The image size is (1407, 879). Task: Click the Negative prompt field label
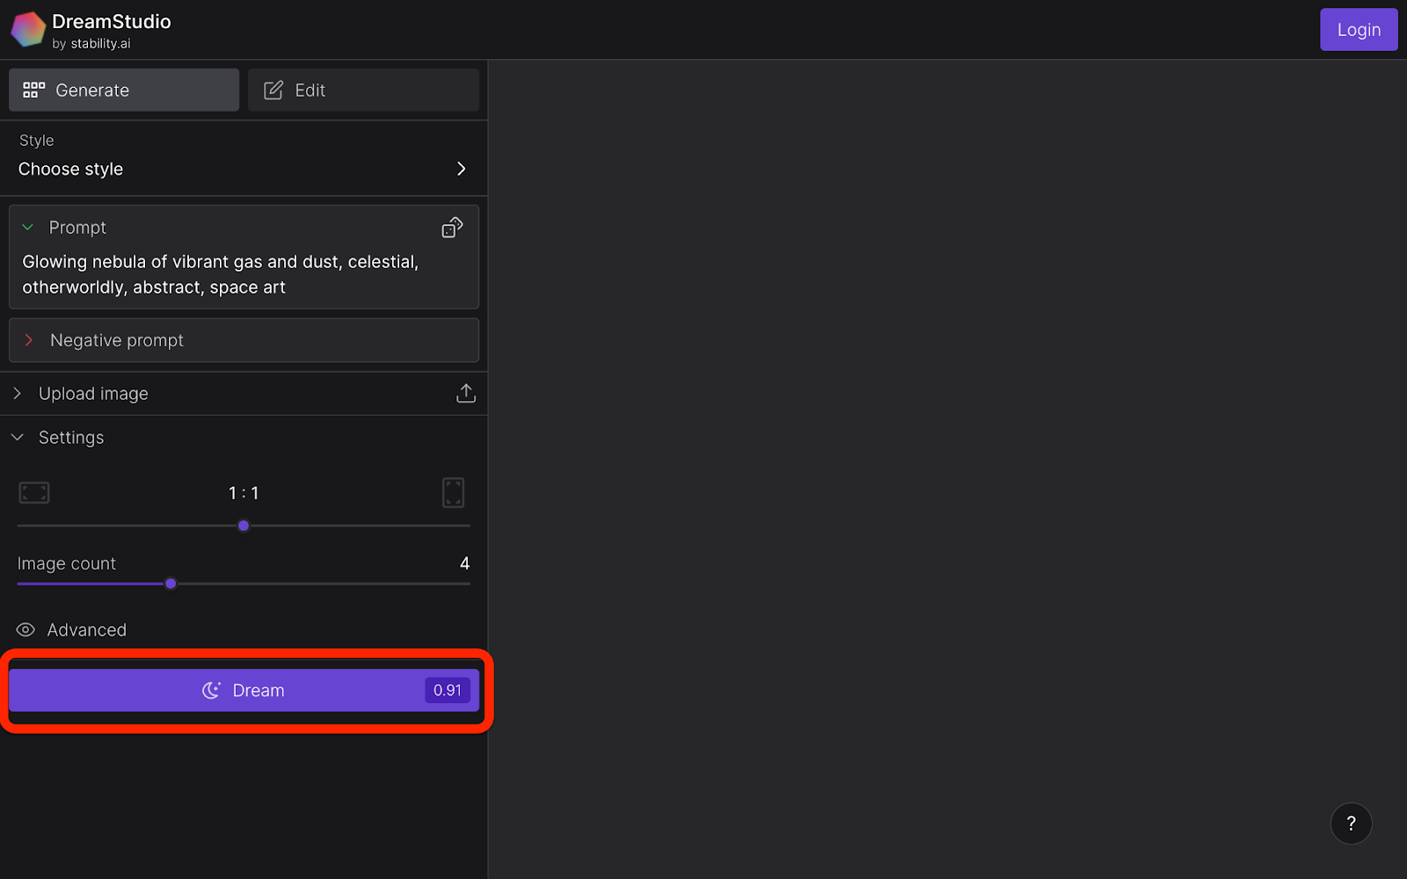pos(117,340)
